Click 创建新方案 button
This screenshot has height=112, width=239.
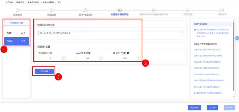(16, 23)
